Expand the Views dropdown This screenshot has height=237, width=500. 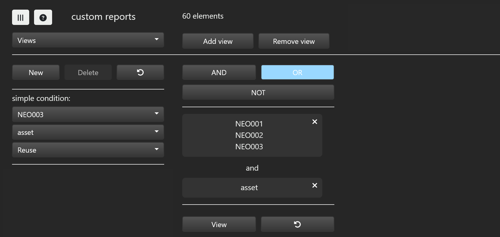click(88, 40)
